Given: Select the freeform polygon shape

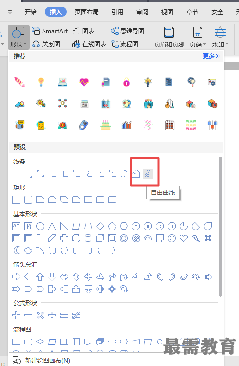Looking at the screenshot, I should point(136,174).
